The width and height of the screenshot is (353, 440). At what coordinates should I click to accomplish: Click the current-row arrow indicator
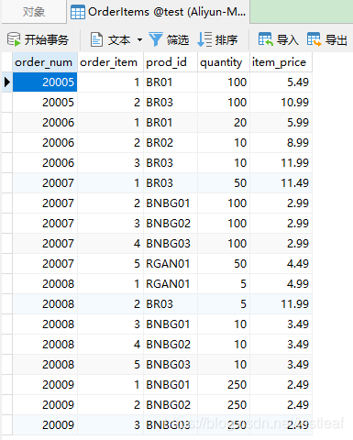point(7,82)
